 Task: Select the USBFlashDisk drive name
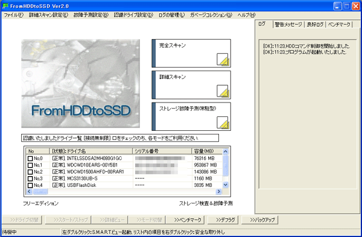81,185
